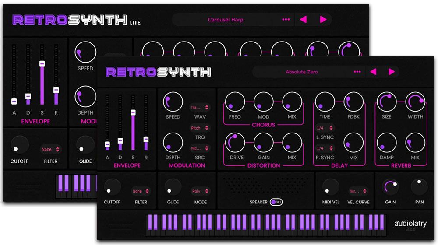
Task: Next preset arrow in RetroSynth Lite window
Action: [323, 20]
